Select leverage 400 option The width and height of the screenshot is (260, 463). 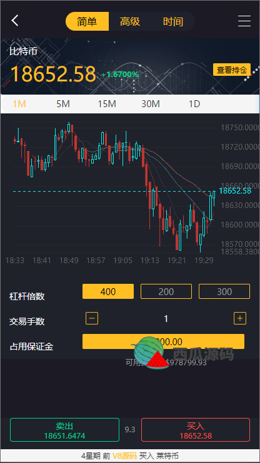coord(108,291)
